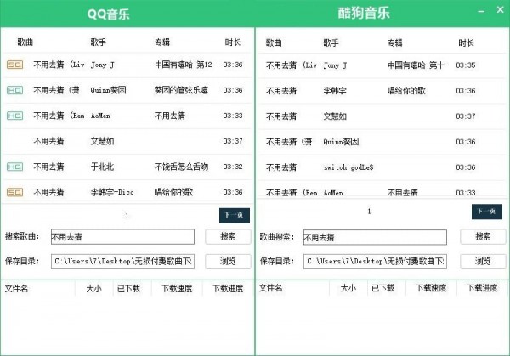510x356 pixels.
Task: Select 李韩宇 in 酷狗音乐 results
Action: [335, 91]
